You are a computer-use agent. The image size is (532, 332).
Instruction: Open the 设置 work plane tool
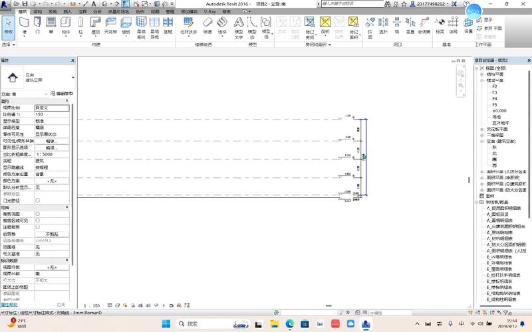pos(469,26)
